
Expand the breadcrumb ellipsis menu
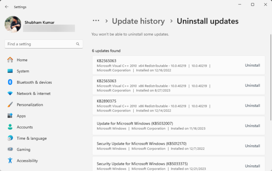click(x=96, y=21)
